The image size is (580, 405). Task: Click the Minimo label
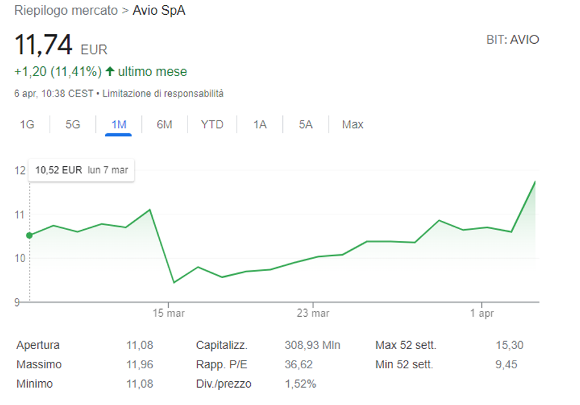[x=34, y=384]
